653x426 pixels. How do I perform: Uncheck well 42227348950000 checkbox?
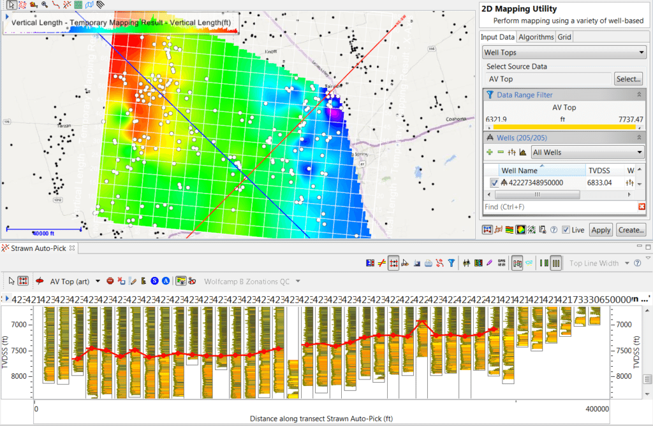click(494, 183)
